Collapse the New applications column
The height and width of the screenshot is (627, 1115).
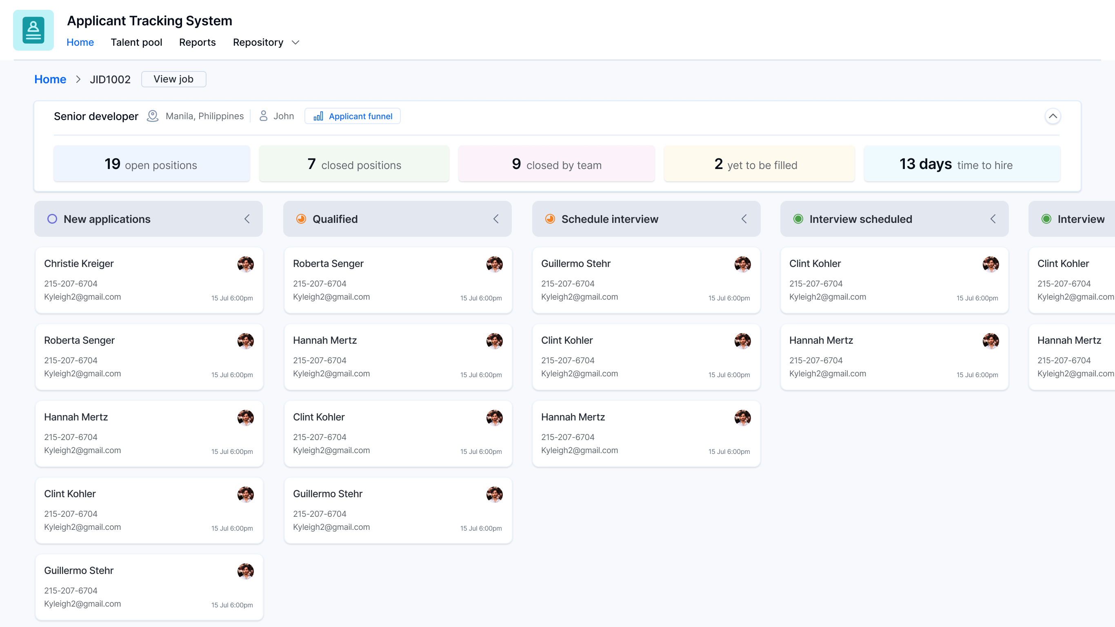coord(247,219)
